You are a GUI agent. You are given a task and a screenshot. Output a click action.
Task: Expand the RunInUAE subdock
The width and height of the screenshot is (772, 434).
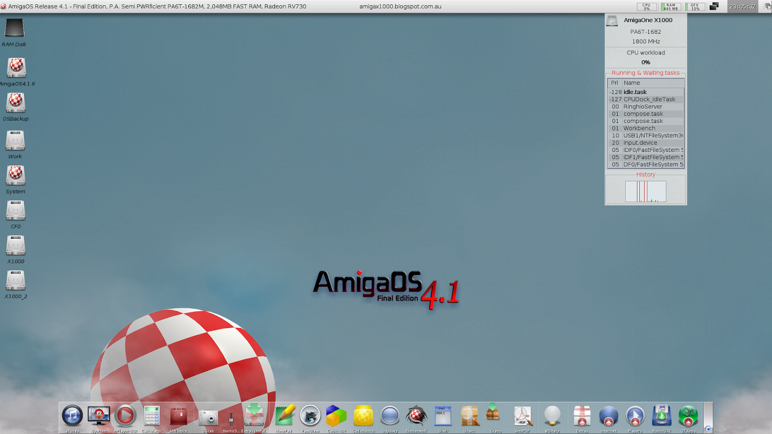tap(662, 416)
